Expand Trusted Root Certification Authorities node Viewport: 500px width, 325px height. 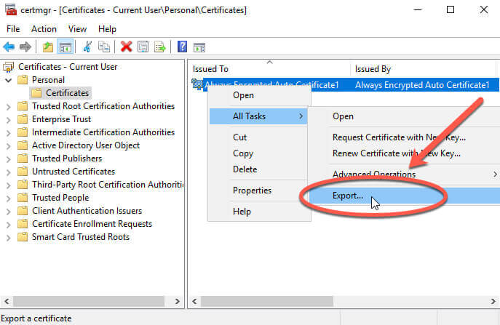click(9, 106)
